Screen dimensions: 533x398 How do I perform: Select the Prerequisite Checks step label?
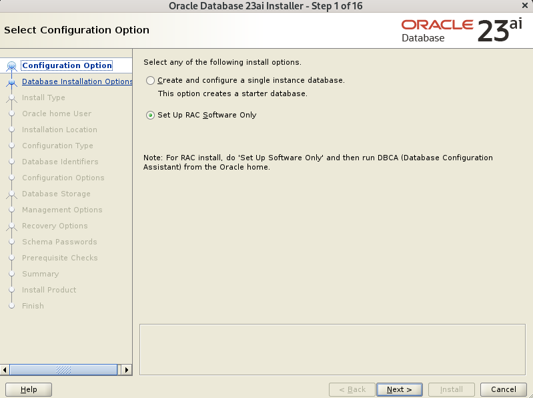click(x=60, y=258)
